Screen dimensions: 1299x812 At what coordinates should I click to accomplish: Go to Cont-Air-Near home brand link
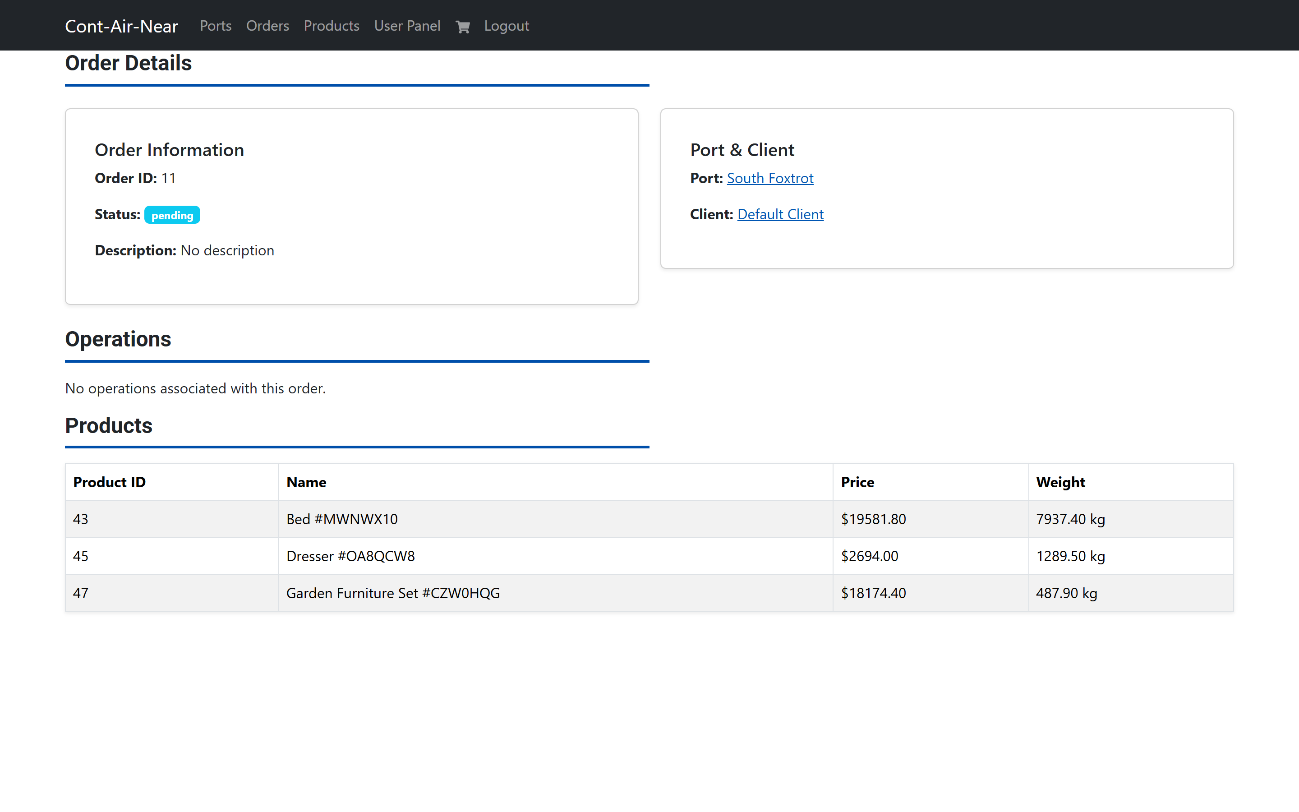coord(121,26)
